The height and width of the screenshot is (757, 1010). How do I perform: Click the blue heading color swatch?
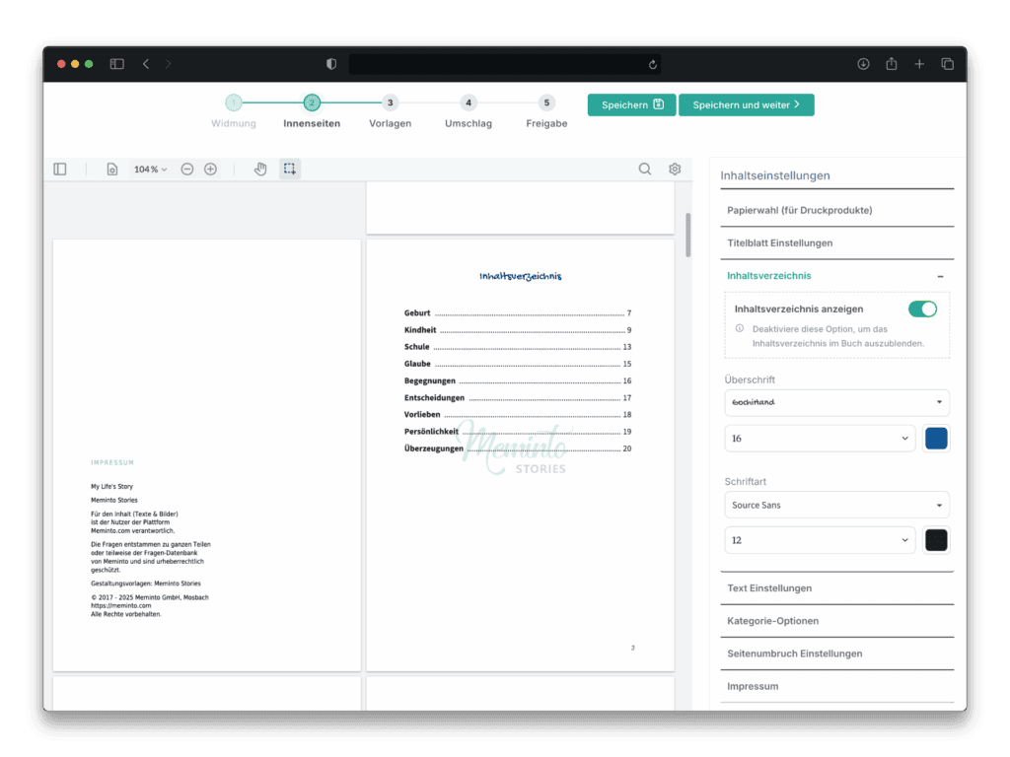point(935,439)
